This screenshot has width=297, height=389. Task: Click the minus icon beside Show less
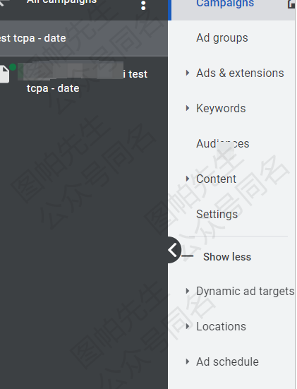click(188, 256)
